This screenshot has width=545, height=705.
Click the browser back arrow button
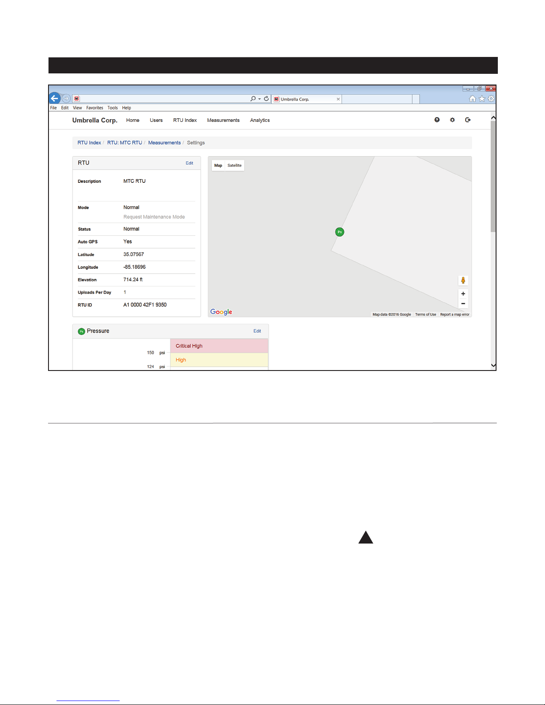click(x=55, y=99)
